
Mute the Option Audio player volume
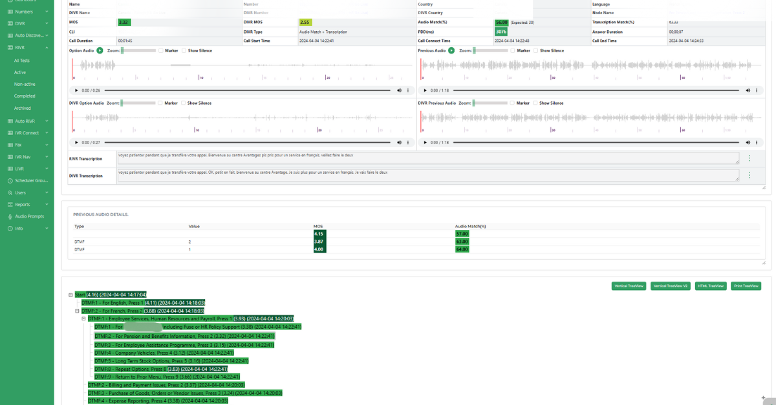click(399, 90)
